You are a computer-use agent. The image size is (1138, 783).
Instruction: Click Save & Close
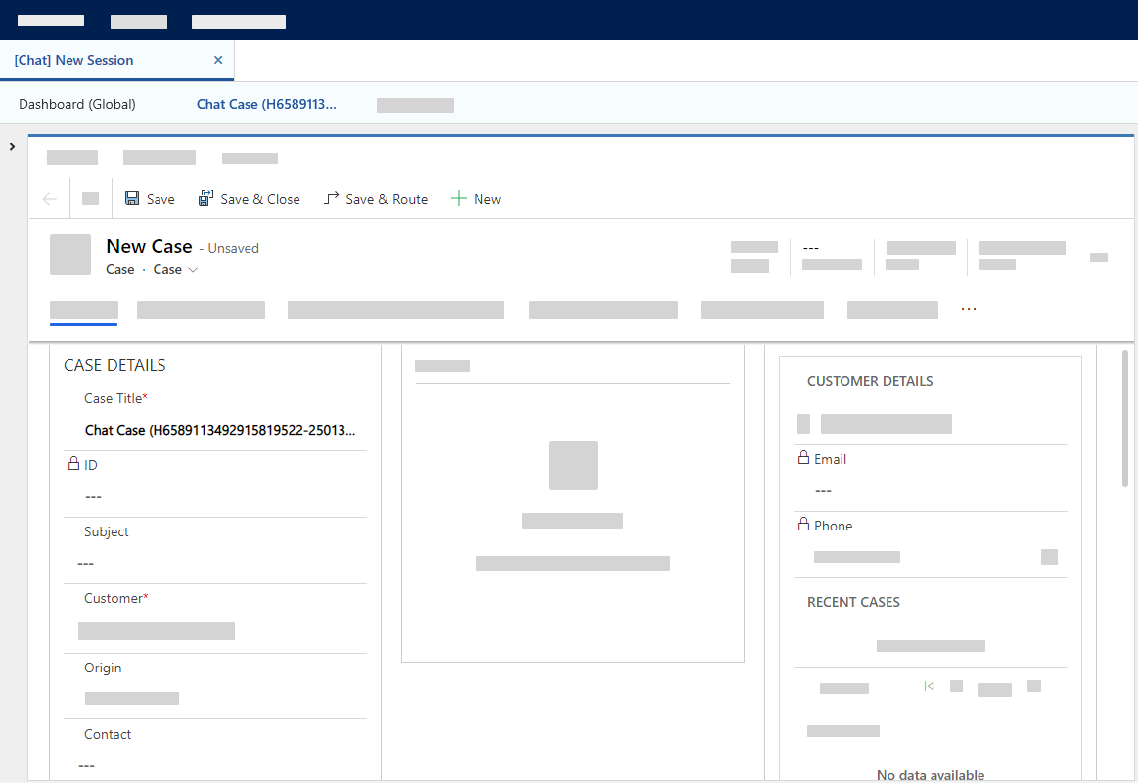[x=250, y=198]
